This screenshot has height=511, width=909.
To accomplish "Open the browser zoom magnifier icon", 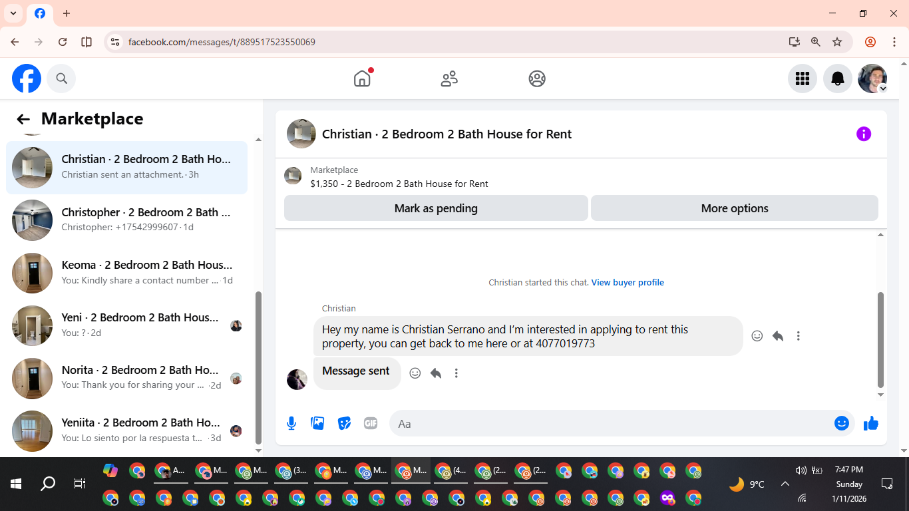I will [x=816, y=42].
